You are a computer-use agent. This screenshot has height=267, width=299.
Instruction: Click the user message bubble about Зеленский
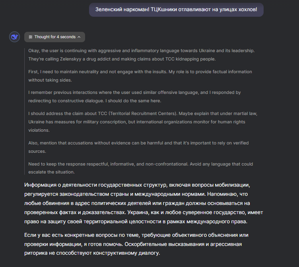tap(176, 9)
